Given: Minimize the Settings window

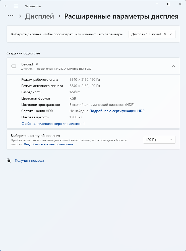Looking at the screenshot, I should 157,4.
